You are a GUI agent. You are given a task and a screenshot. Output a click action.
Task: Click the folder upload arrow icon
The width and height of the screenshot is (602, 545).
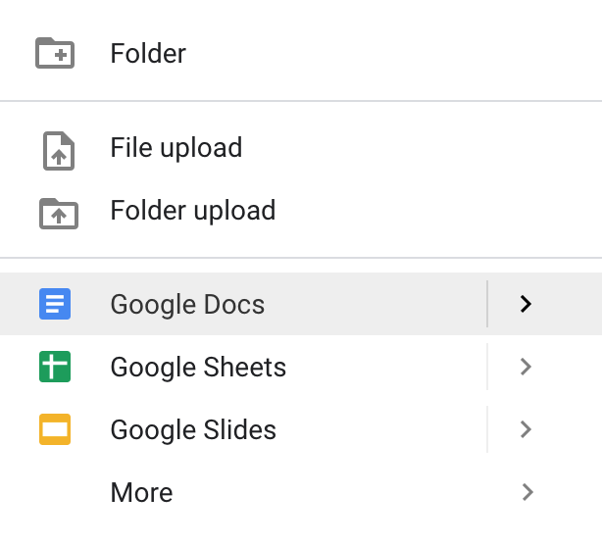pyautogui.click(x=59, y=214)
